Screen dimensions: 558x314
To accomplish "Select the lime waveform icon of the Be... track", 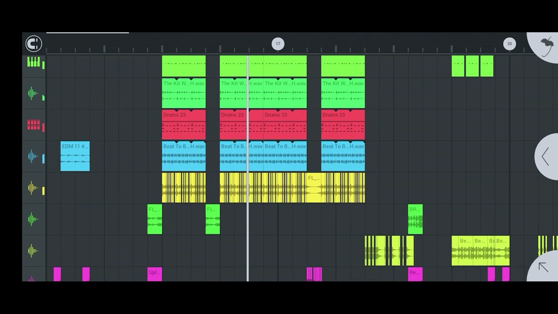I will coord(33,251).
